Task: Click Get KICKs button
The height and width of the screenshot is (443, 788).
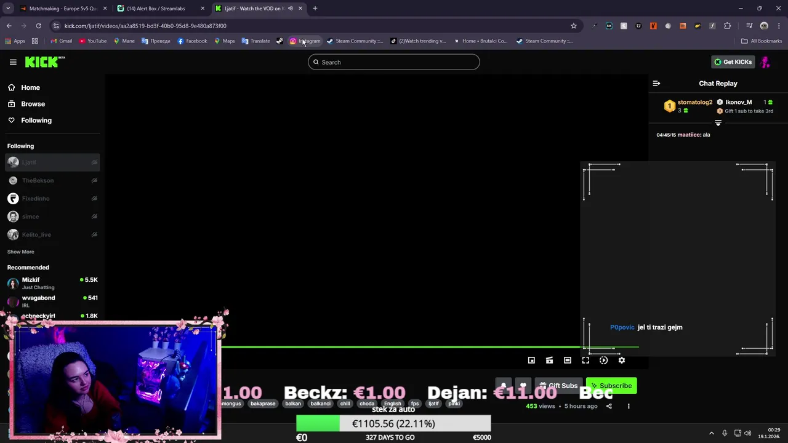Action: pos(733,62)
